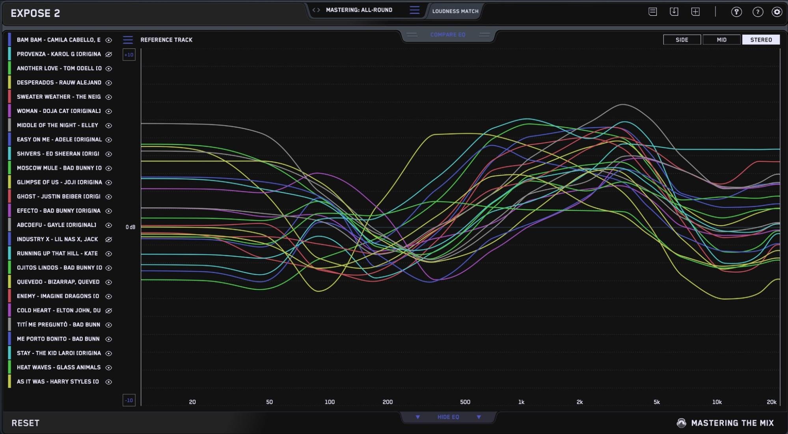The width and height of the screenshot is (788, 434).
Task: Hide the Another Love track curve
Action: point(109,68)
